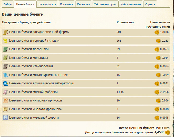174x137 pixels.
Task: Go to the Княжества tab
Action: (84, 4)
